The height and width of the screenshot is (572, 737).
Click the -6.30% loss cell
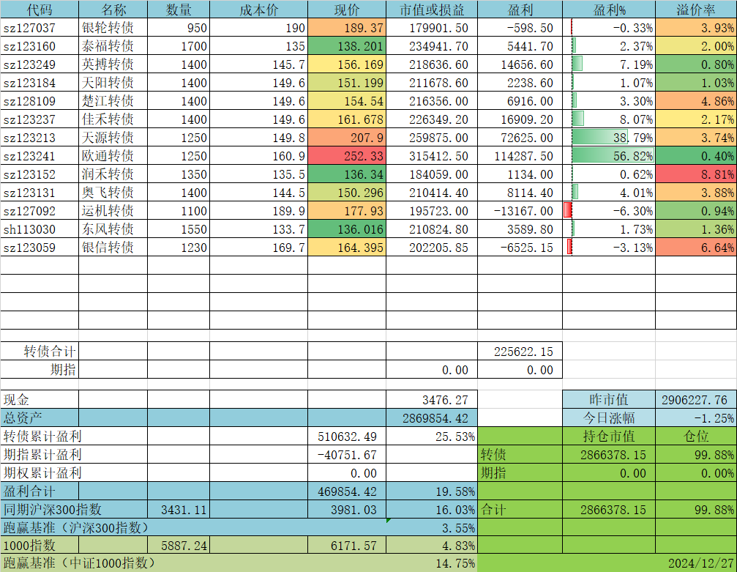click(609, 211)
